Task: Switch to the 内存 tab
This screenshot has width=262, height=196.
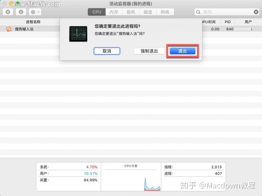Action: coord(114,12)
